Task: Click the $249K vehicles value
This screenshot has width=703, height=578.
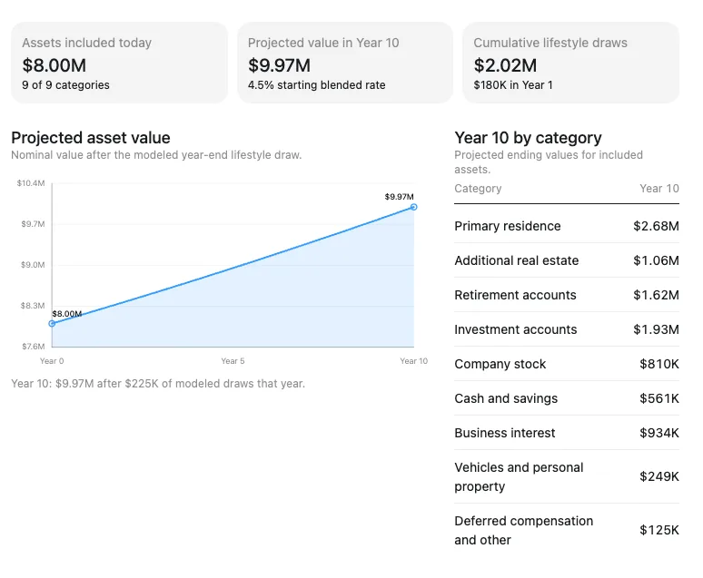Action: coord(659,476)
